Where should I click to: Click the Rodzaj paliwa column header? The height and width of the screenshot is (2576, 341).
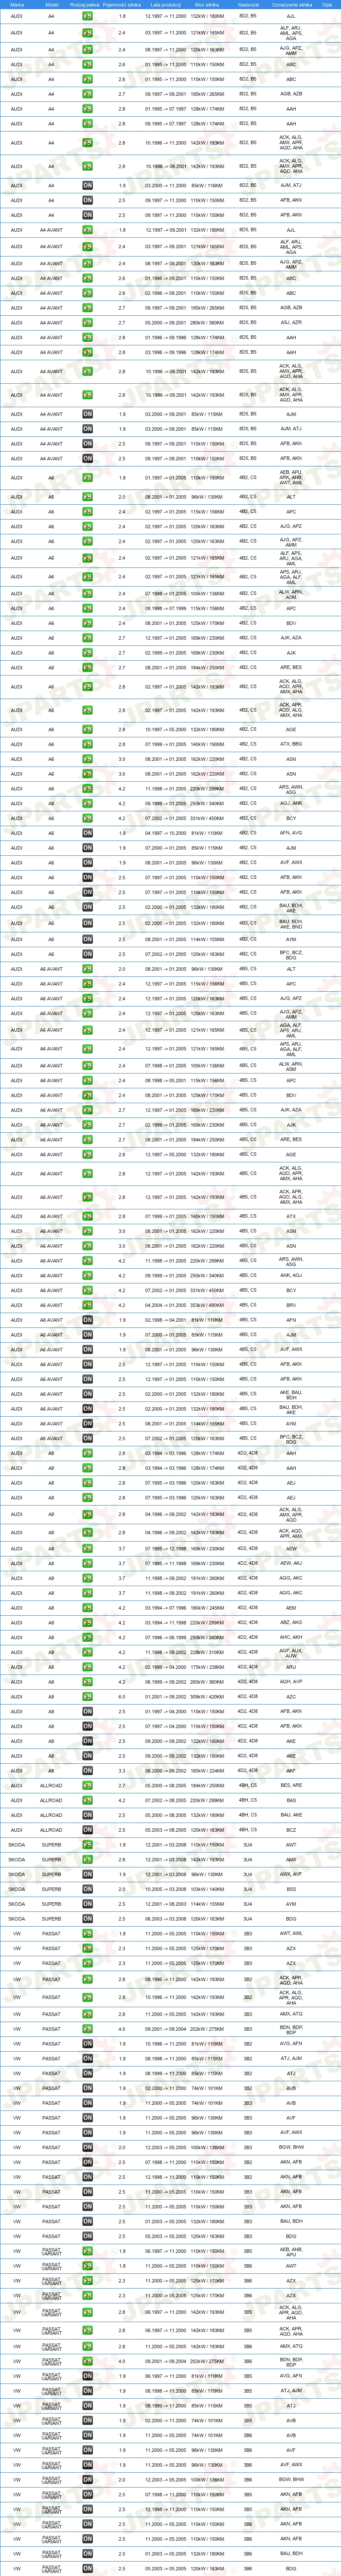click(x=85, y=4)
